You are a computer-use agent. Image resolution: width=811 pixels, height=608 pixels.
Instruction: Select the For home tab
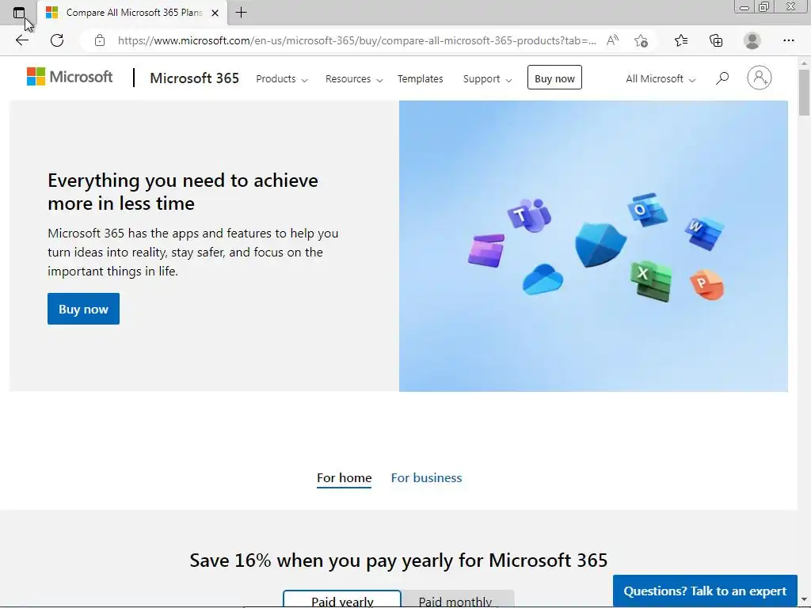coord(344,477)
